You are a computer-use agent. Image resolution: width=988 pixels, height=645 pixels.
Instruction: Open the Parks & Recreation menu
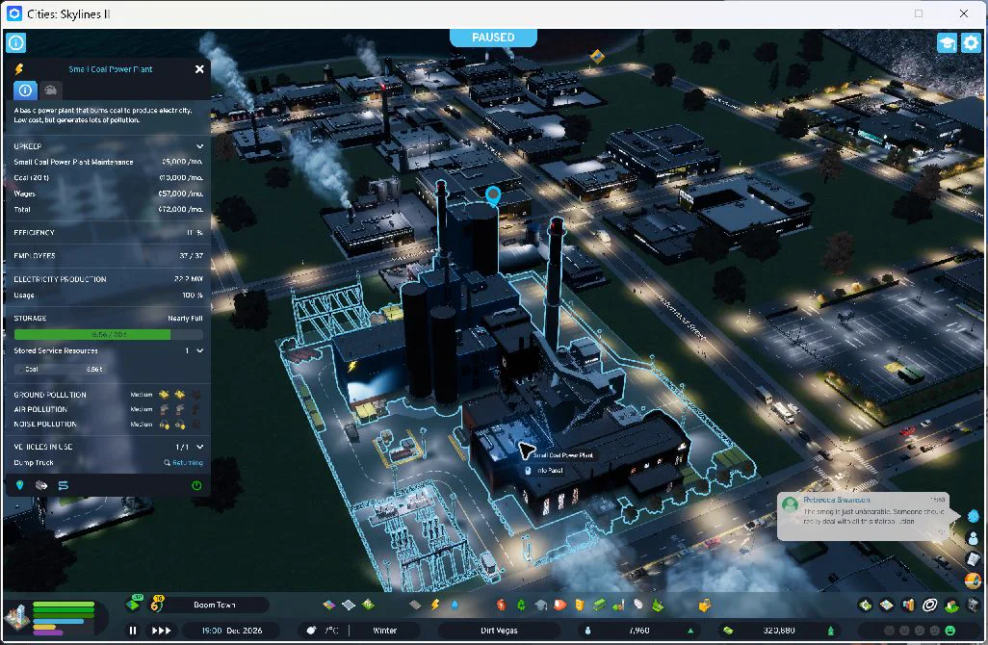tap(618, 606)
